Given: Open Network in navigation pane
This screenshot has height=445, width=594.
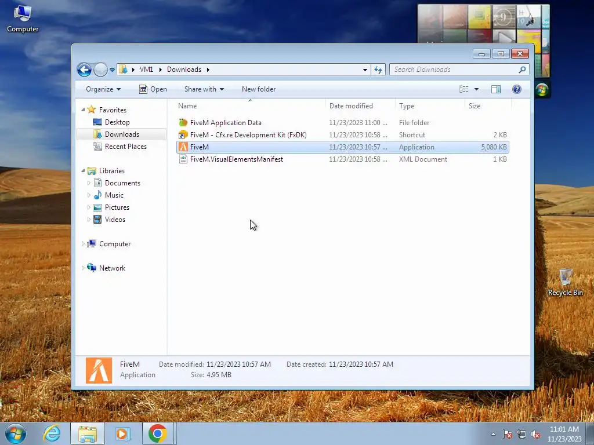Looking at the screenshot, I should 112,268.
